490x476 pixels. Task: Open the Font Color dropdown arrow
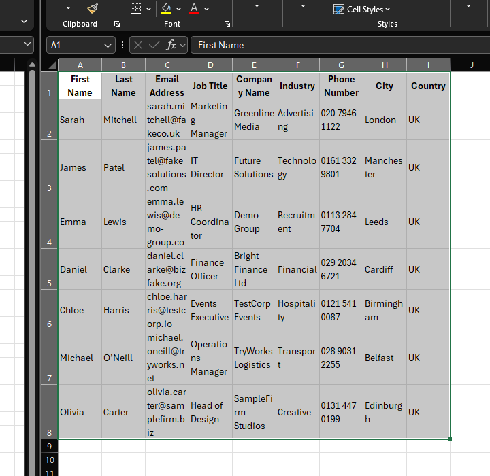click(x=206, y=9)
